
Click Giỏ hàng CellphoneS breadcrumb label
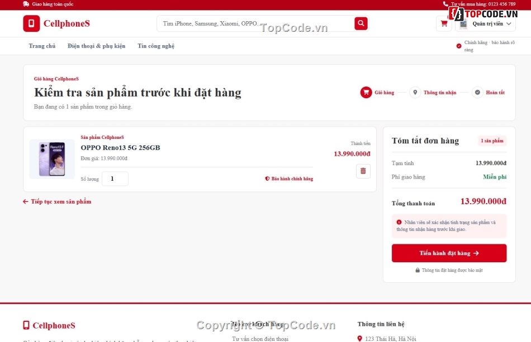(56, 79)
